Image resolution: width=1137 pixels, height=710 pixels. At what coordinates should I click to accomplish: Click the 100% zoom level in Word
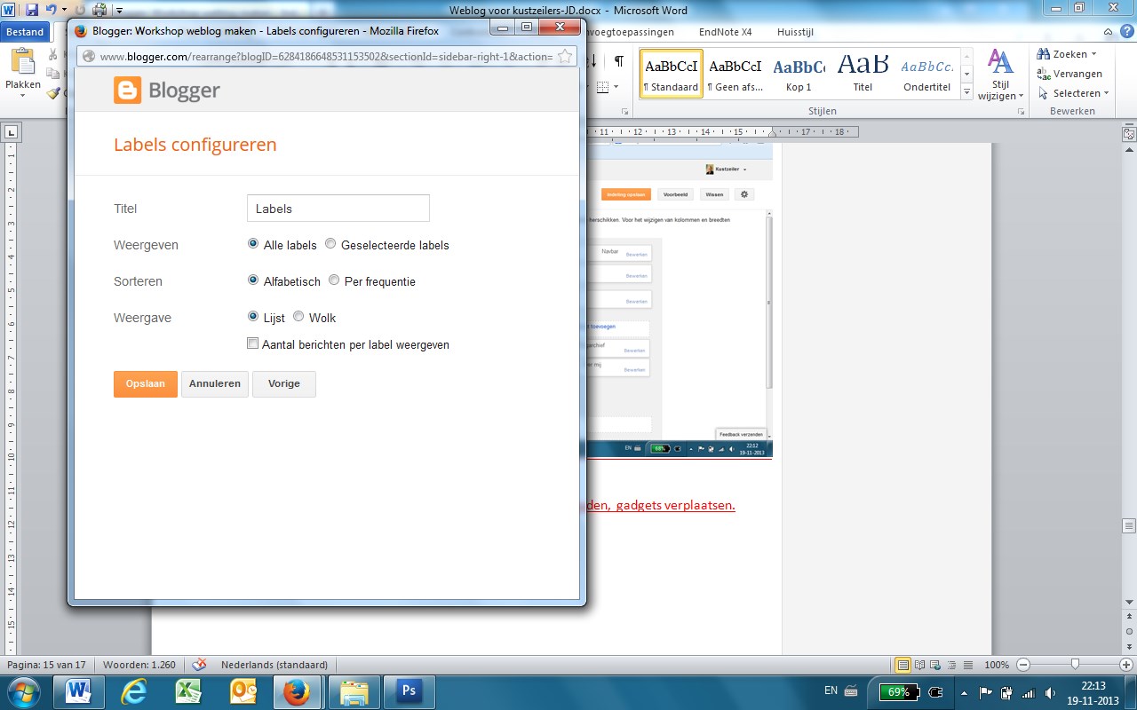click(997, 665)
